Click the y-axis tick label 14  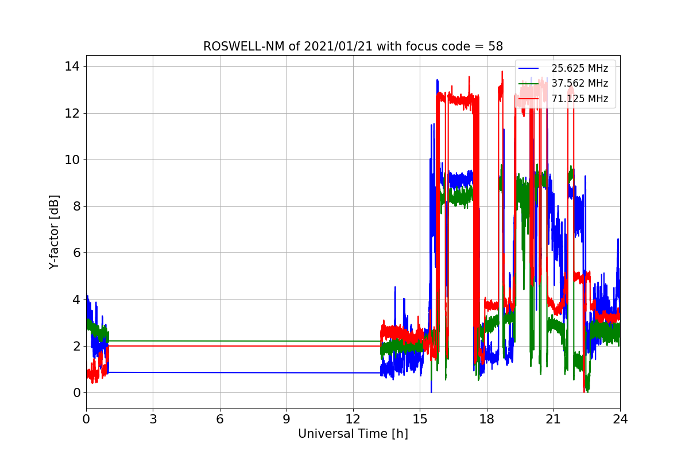tap(73, 67)
